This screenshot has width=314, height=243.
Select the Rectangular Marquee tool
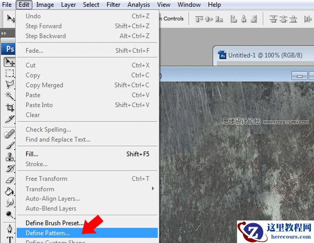coord(9,73)
